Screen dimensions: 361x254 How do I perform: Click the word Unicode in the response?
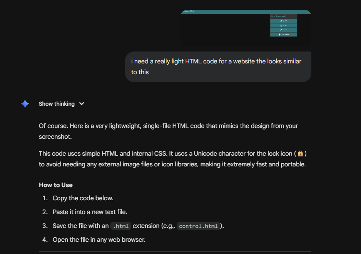(205, 154)
